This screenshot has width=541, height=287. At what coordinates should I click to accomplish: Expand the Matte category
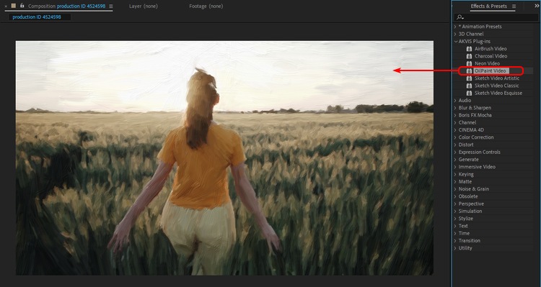[x=455, y=182]
